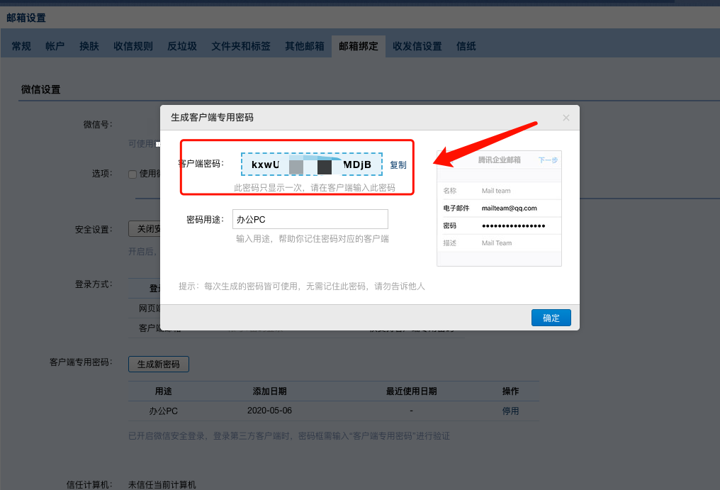Confirm with the 确定 button

pyautogui.click(x=551, y=318)
